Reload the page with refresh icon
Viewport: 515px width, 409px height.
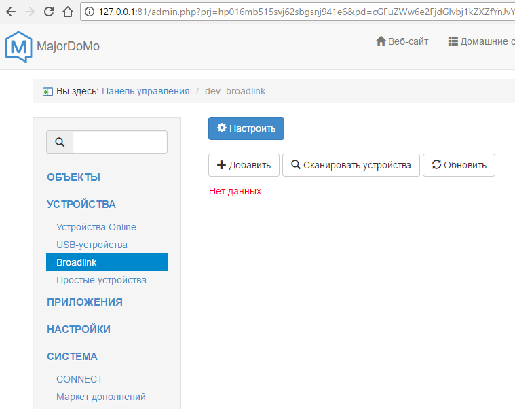click(49, 12)
